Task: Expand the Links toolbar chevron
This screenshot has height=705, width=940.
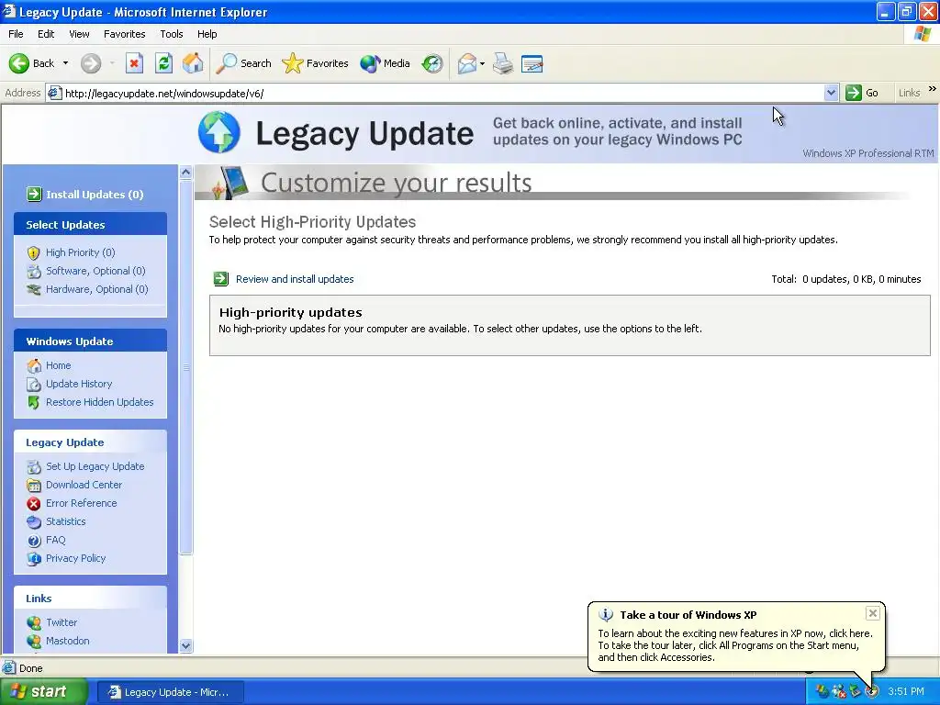Action: (x=933, y=89)
